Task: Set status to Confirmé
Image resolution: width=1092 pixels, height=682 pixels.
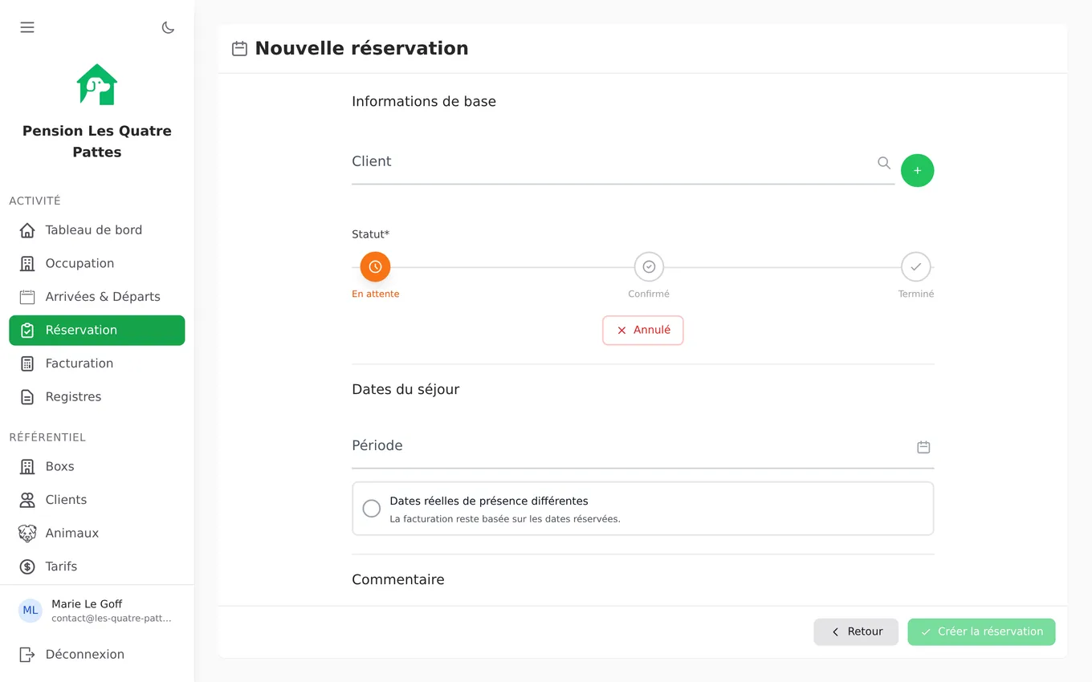Action: (649, 267)
